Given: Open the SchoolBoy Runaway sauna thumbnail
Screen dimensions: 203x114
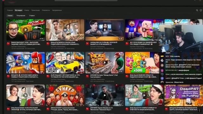Looking at the screenshot, I should click(65, 30).
